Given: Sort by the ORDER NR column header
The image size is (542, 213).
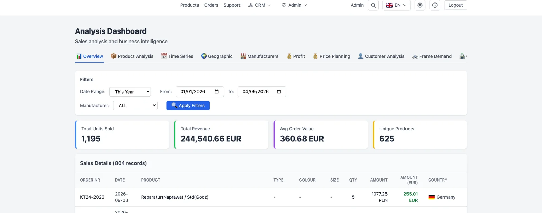Looking at the screenshot, I should 90,180.
